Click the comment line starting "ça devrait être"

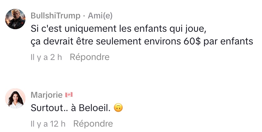pyautogui.click(x=141, y=42)
